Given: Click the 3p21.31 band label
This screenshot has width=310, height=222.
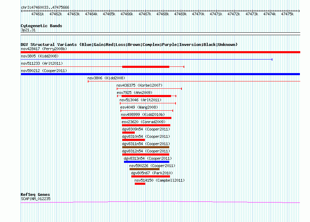Looking at the screenshot, I should [28, 30].
